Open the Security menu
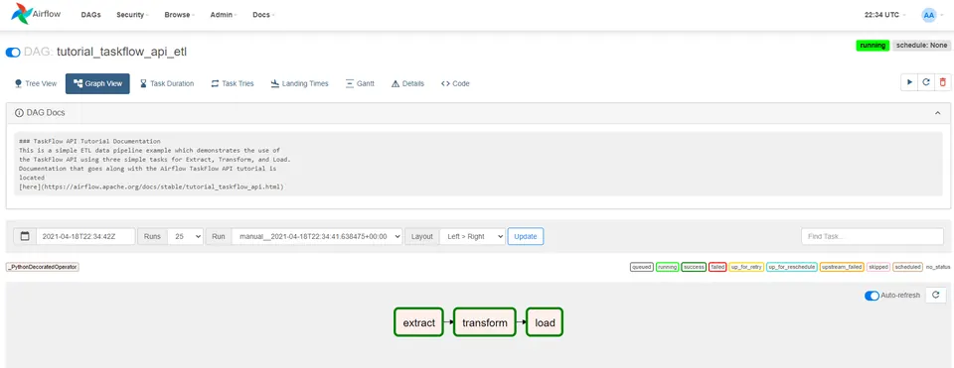 tap(132, 15)
